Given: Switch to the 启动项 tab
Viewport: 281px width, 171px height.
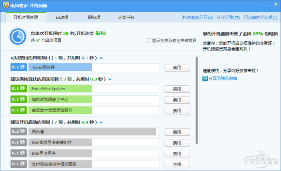Looking at the screenshot, I should [62, 18].
